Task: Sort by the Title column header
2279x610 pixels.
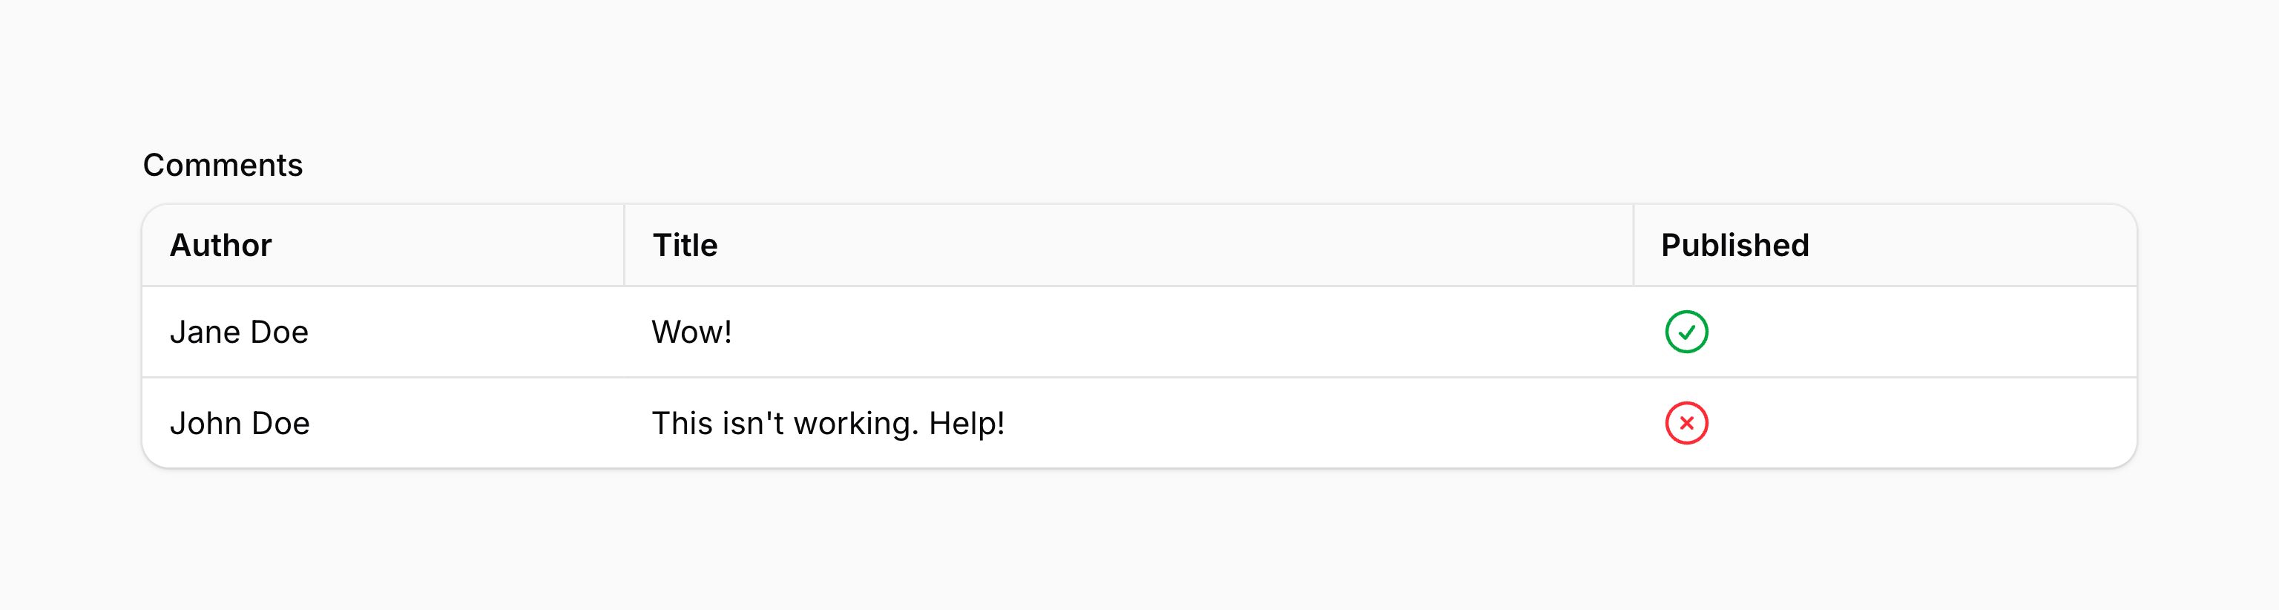Action: click(685, 245)
